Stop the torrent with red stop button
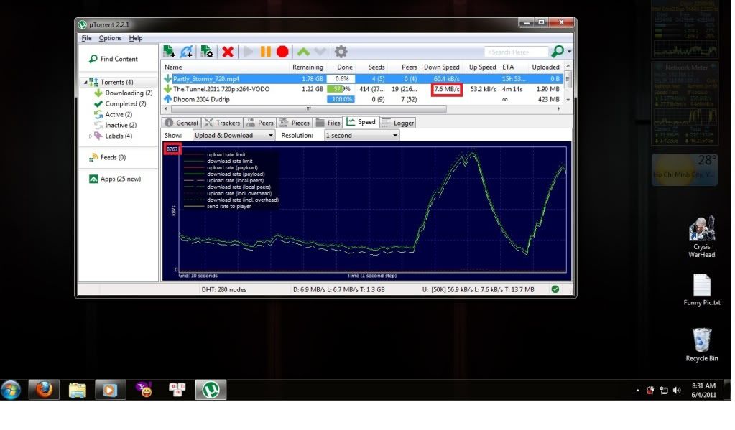This screenshot has height=430, width=735. pyautogui.click(x=282, y=52)
